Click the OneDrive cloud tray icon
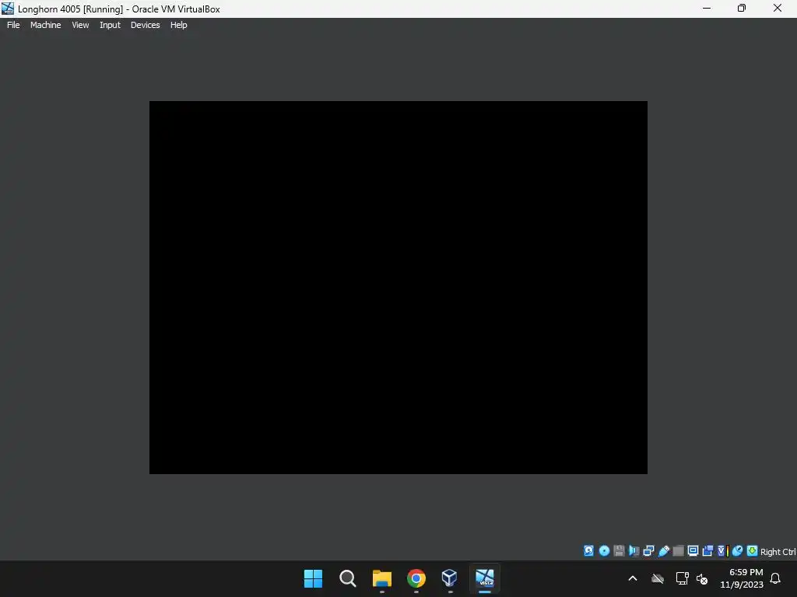The image size is (797, 597). pos(658,578)
